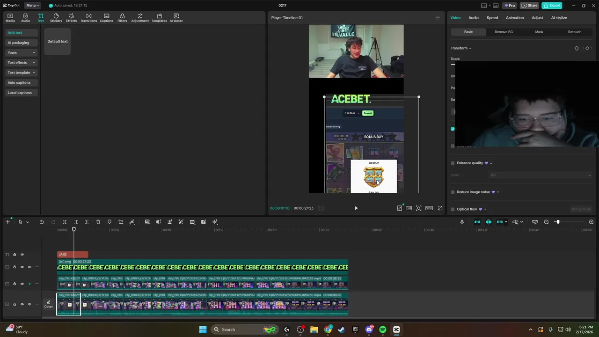Screen dimensions: 599x337
Task: Click the Export button
Action: click(552, 6)
